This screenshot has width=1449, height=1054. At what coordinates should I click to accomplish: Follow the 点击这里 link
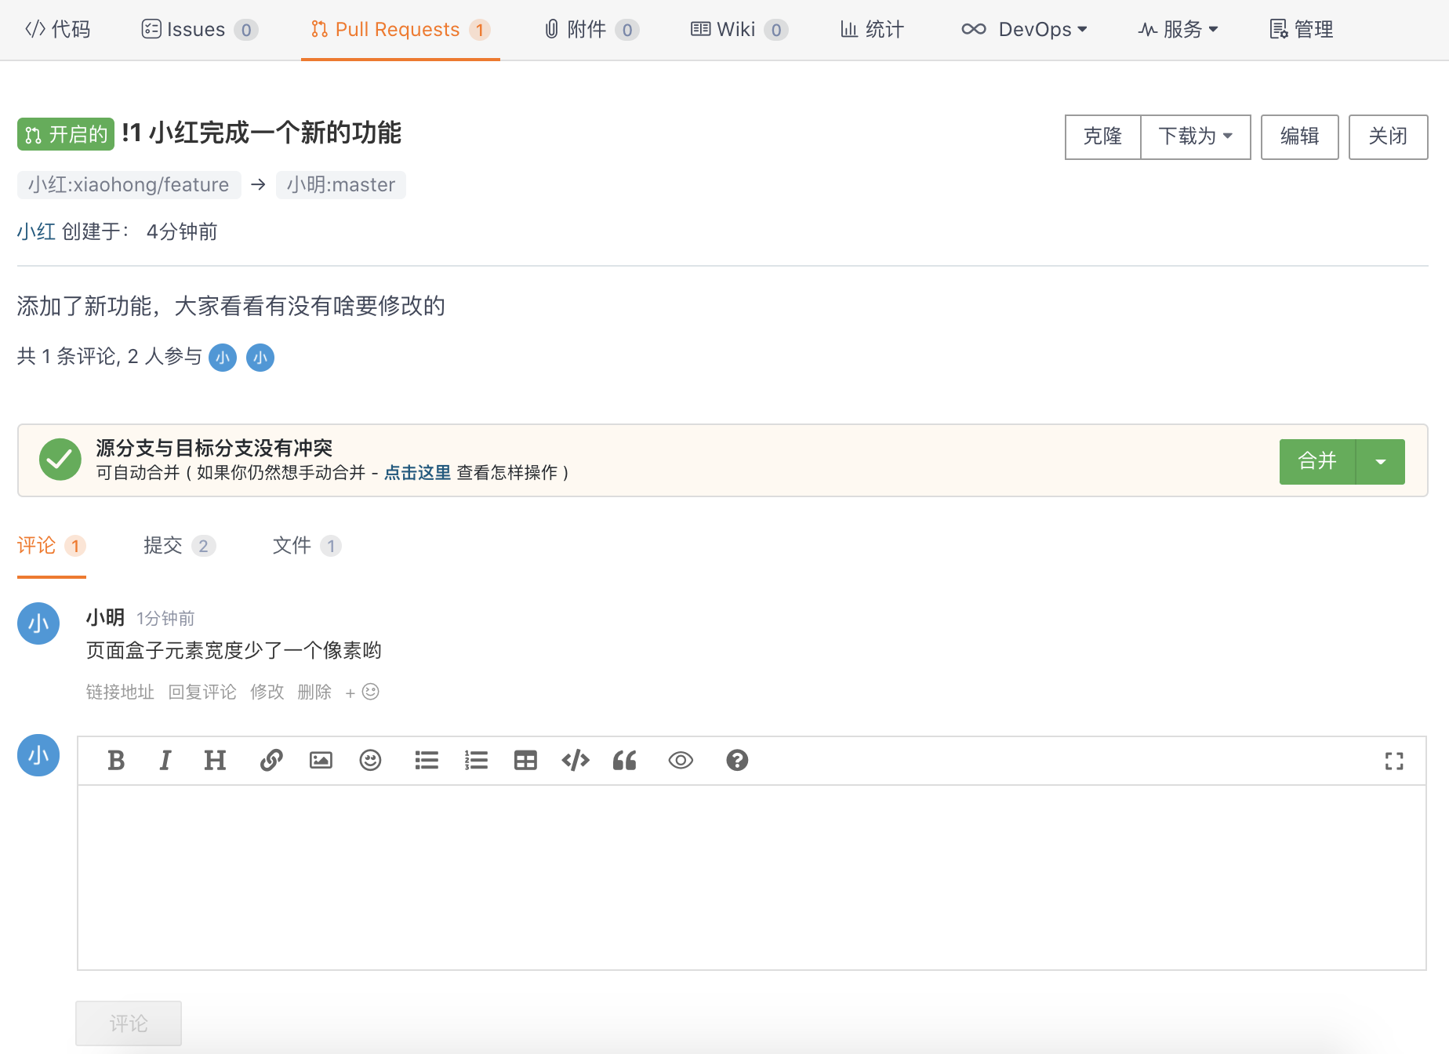(x=417, y=473)
